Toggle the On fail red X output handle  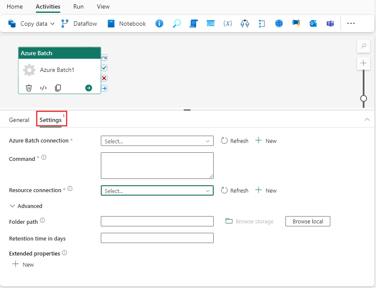(103, 78)
